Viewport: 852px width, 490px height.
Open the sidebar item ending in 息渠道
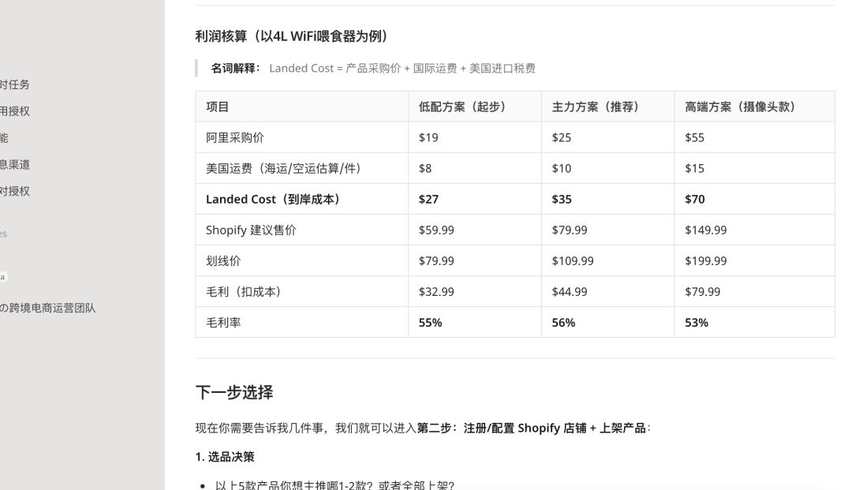tap(15, 164)
